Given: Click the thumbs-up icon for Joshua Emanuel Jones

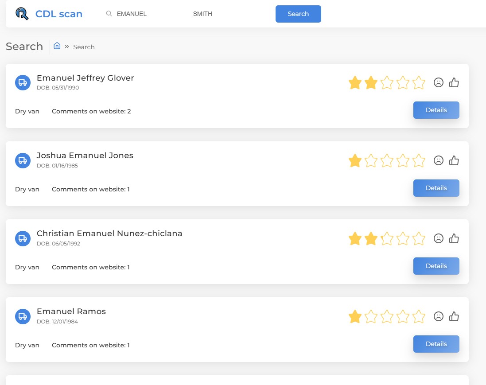Looking at the screenshot, I should click(454, 160).
